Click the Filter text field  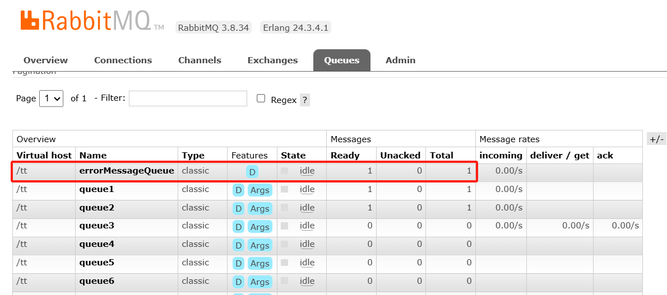click(x=188, y=98)
